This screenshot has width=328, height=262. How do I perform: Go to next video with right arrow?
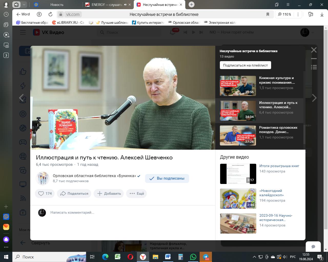coord(314,98)
